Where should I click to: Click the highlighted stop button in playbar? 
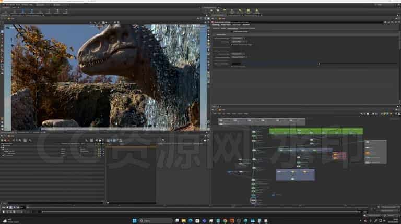click(x=11, y=207)
